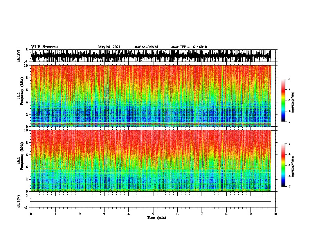This screenshot has height=240, width=310.
Task: Click the 'May 24, 2021' date label
Action: pyautogui.click(x=109, y=47)
